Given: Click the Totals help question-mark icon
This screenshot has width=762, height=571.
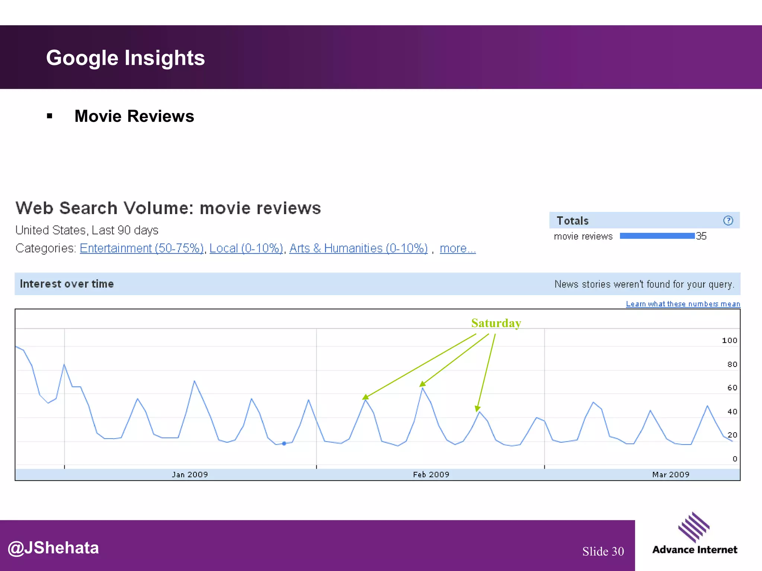Looking at the screenshot, I should [x=728, y=220].
